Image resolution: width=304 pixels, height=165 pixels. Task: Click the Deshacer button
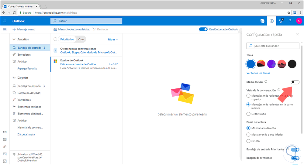click(x=100, y=29)
